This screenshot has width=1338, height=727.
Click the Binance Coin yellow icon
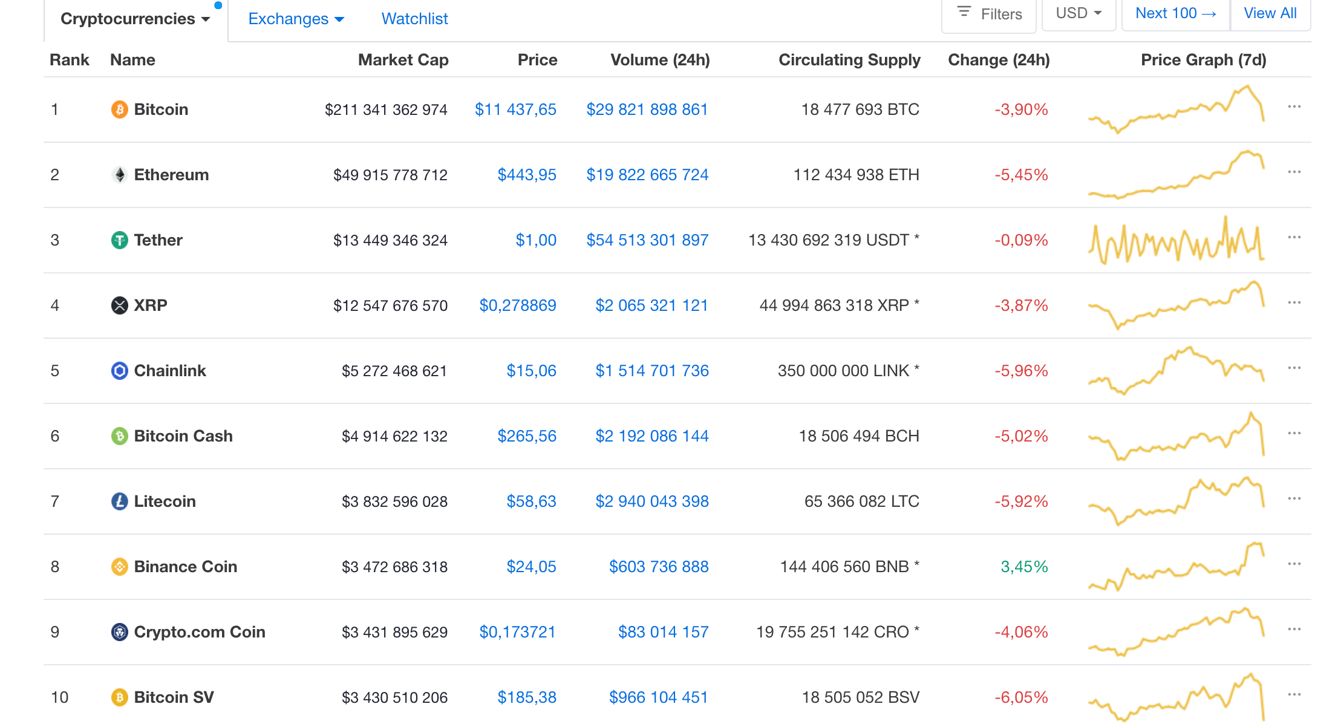point(119,567)
